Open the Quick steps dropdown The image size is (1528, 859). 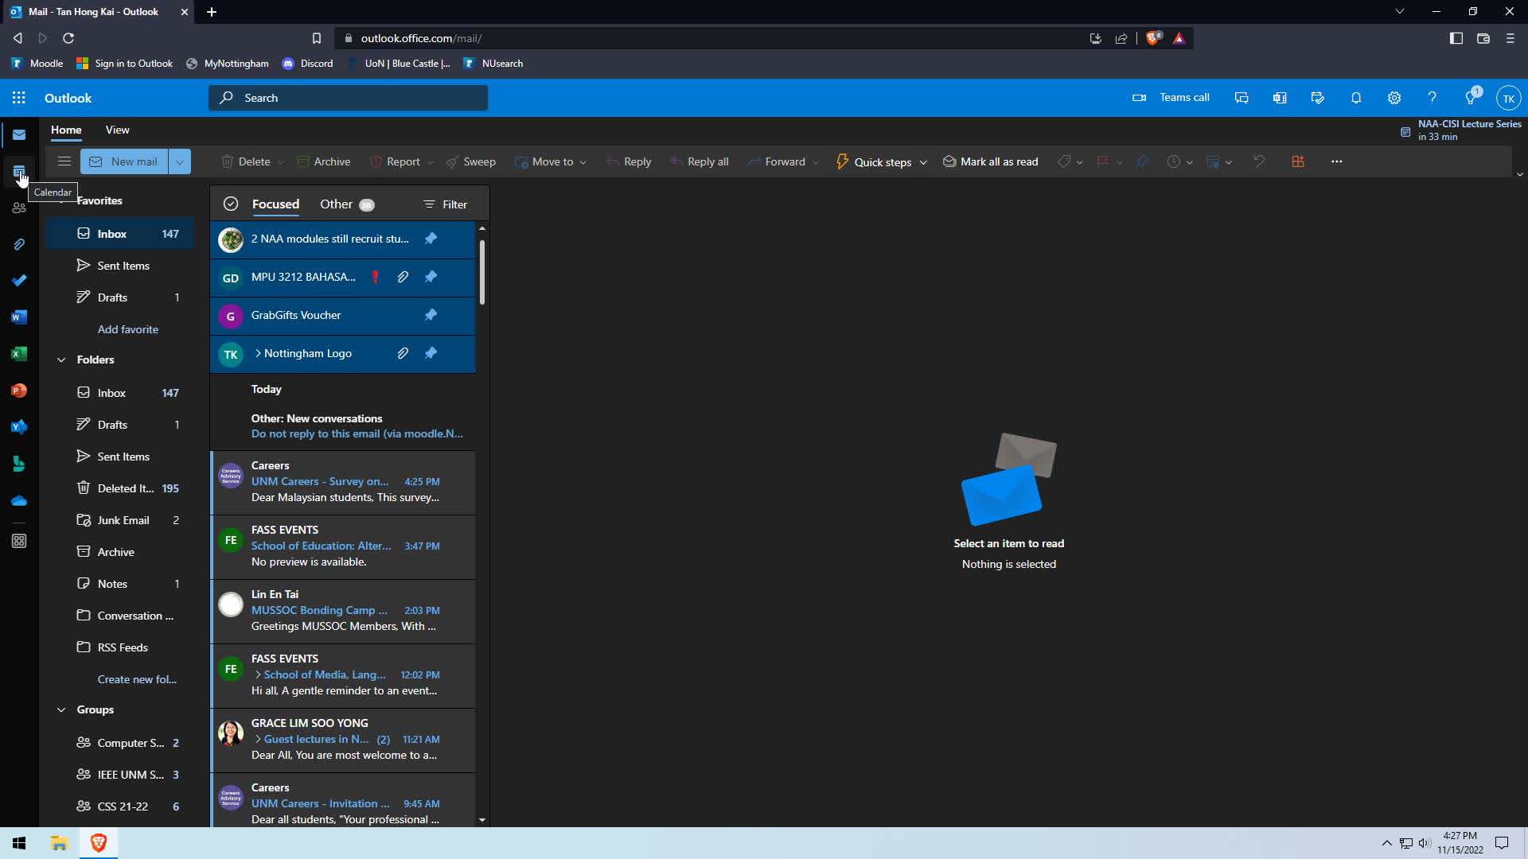pyautogui.click(x=923, y=162)
